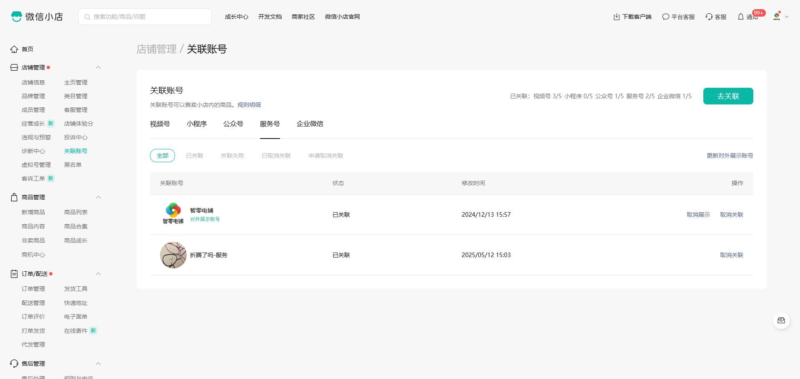
Task: Open 店铺信息 in the sidebar
Action: click(33, 82)
